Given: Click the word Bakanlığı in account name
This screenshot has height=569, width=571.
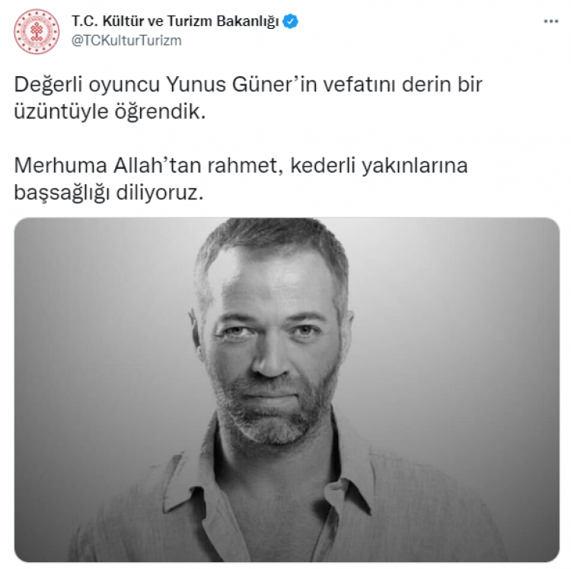Looking at the screenshot, I should (x=247, y=21).
